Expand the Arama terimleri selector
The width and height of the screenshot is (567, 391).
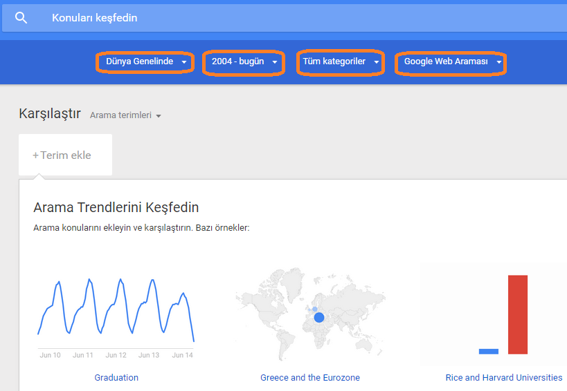(x=125, y=115)
